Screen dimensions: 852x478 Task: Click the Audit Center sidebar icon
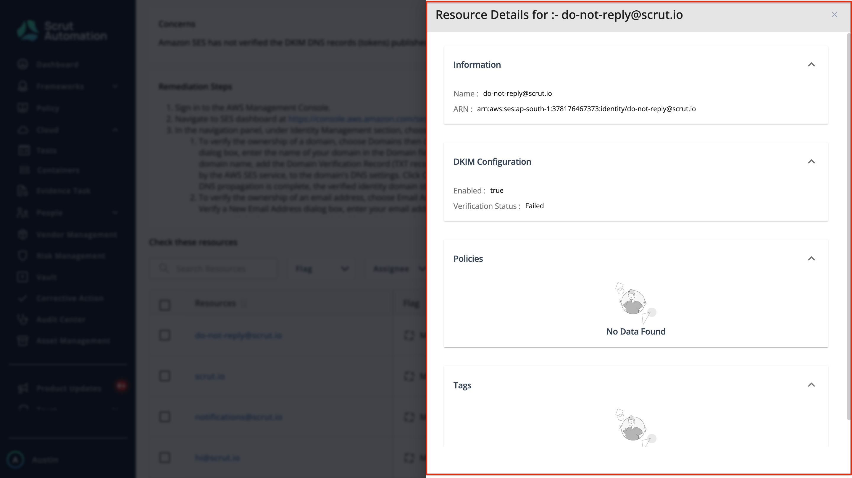(x=23, y=319)
